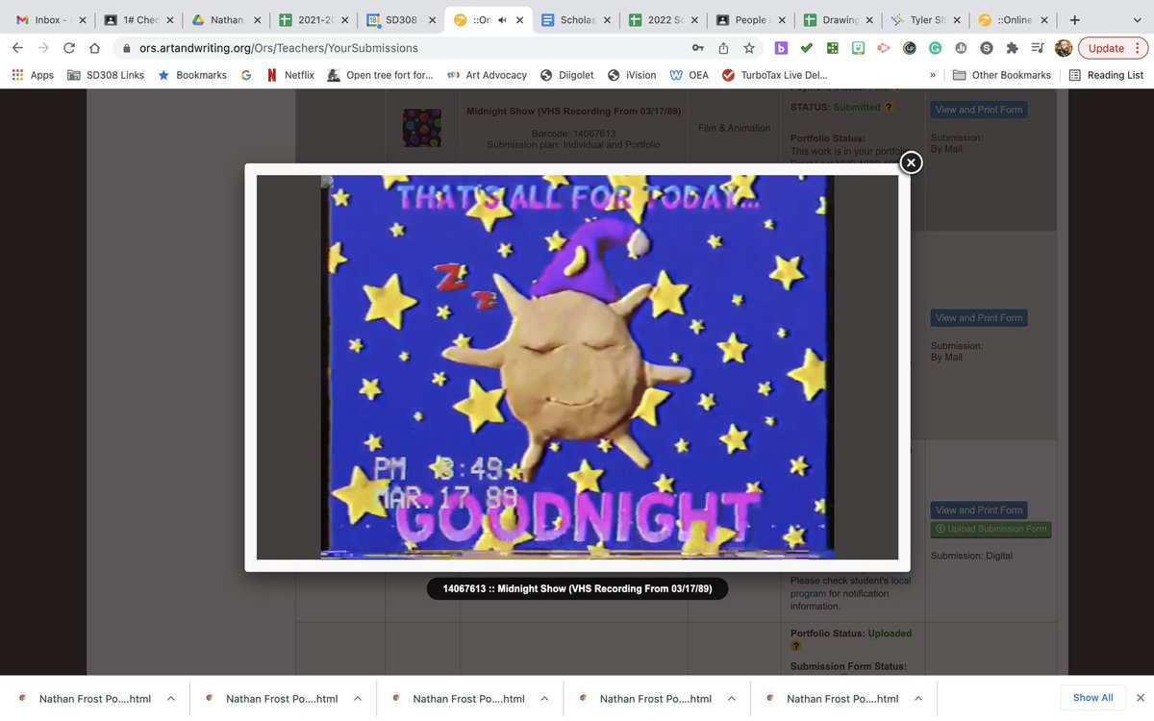Expand fifth download item chevron menu
Screen dimensions: 1154x721
918,699
